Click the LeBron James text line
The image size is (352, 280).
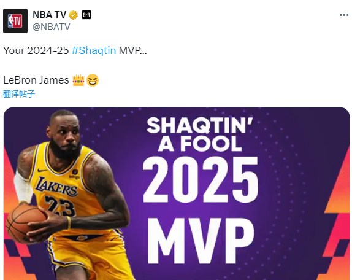(x=36, y=80)
